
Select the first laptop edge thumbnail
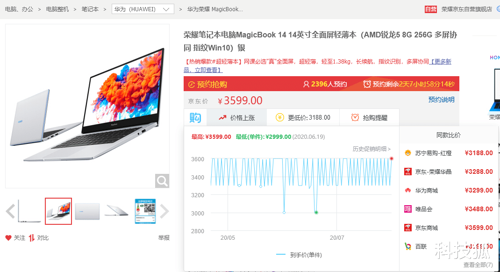click(29, 211)
